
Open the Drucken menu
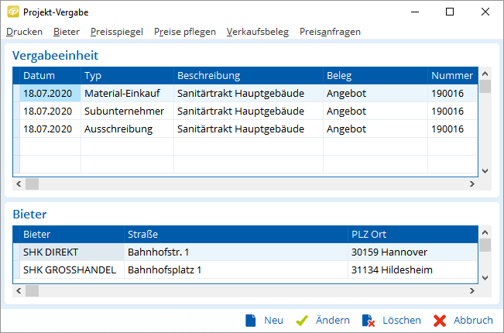(25, 32)
